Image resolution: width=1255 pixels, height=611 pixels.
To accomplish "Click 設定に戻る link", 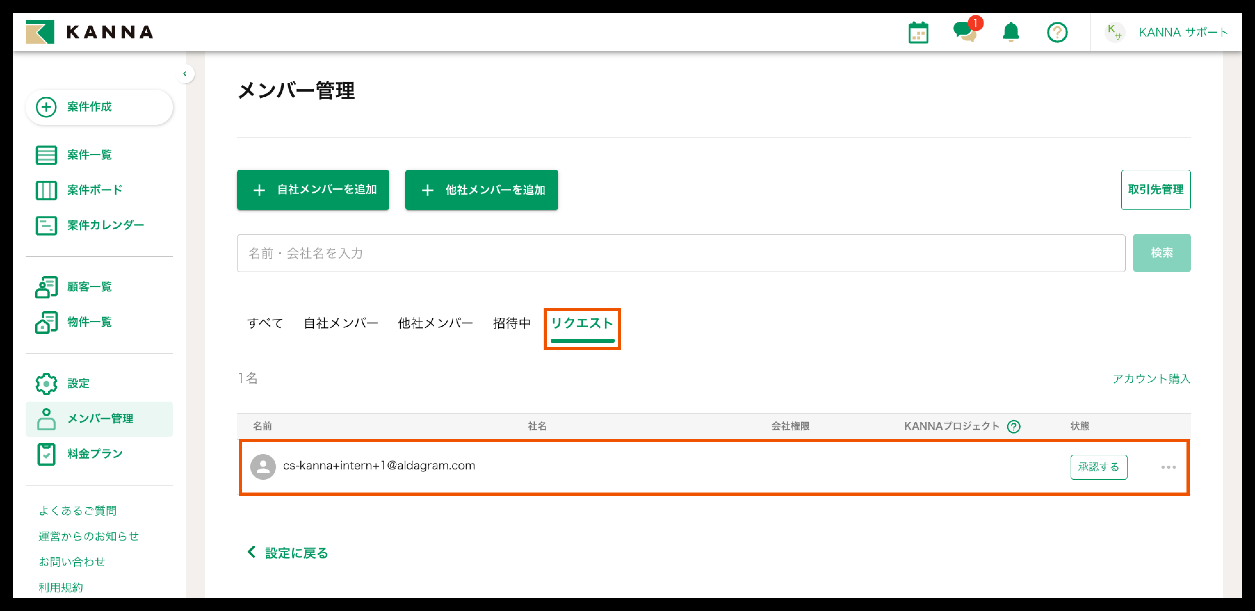I will pyautogui.click(x=287, y=552).
